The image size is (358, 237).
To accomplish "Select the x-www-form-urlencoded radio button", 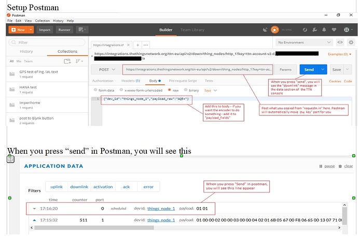I will point(121,90).
